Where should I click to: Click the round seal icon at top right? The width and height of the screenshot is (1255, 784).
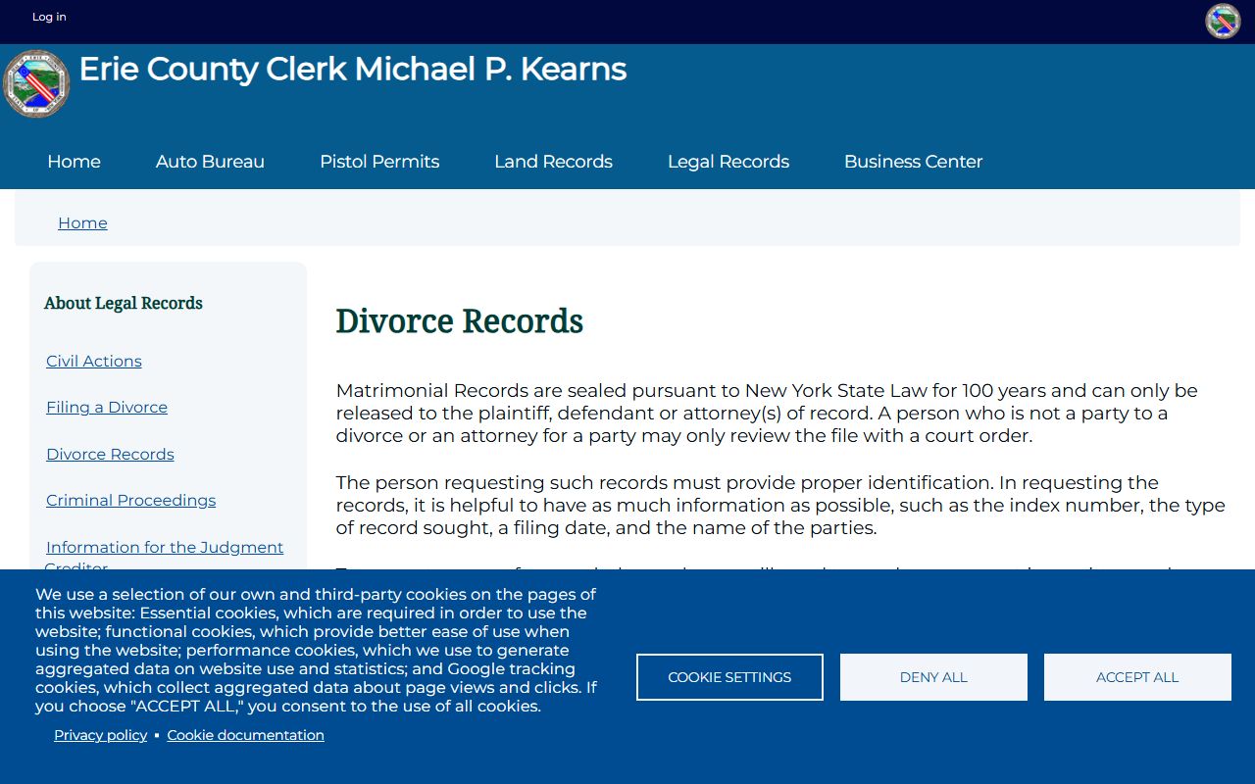coord(1223,22)
